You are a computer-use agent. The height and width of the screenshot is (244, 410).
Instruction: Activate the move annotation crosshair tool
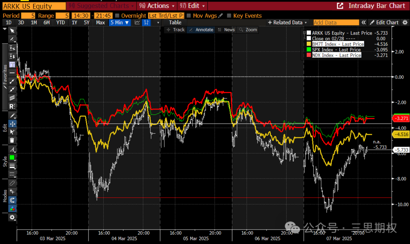click(x=12, y=124)
